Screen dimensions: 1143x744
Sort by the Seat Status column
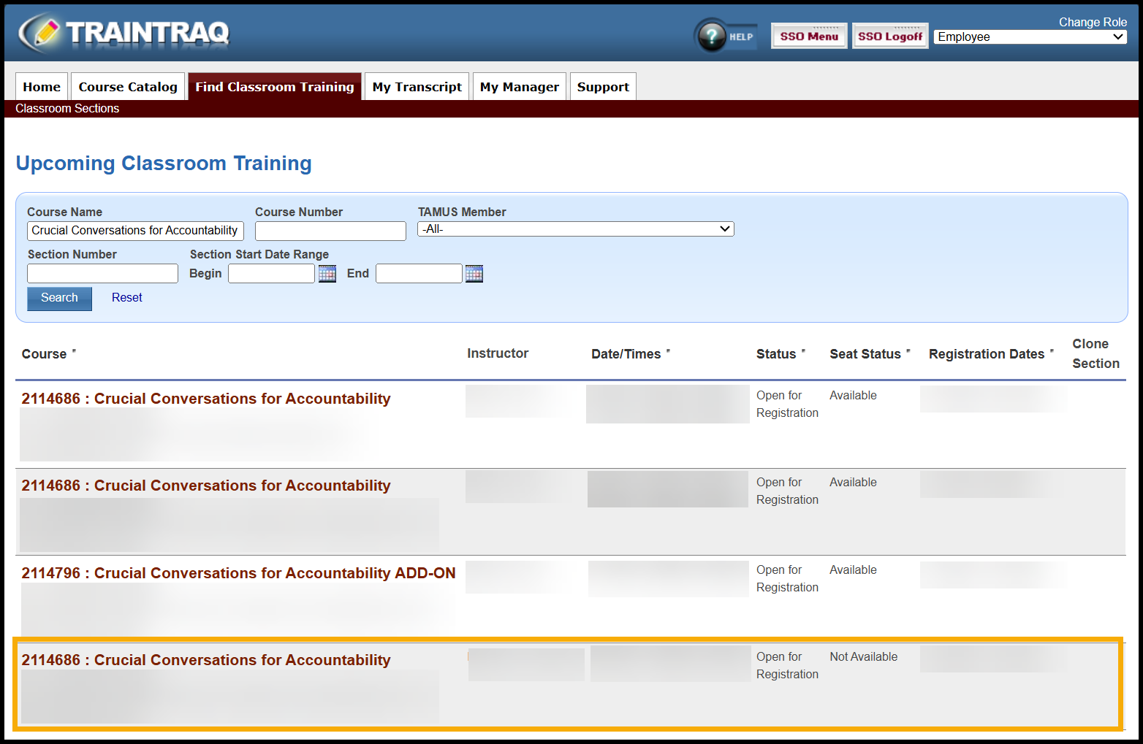pyautogui.click(x=865, y=354)
